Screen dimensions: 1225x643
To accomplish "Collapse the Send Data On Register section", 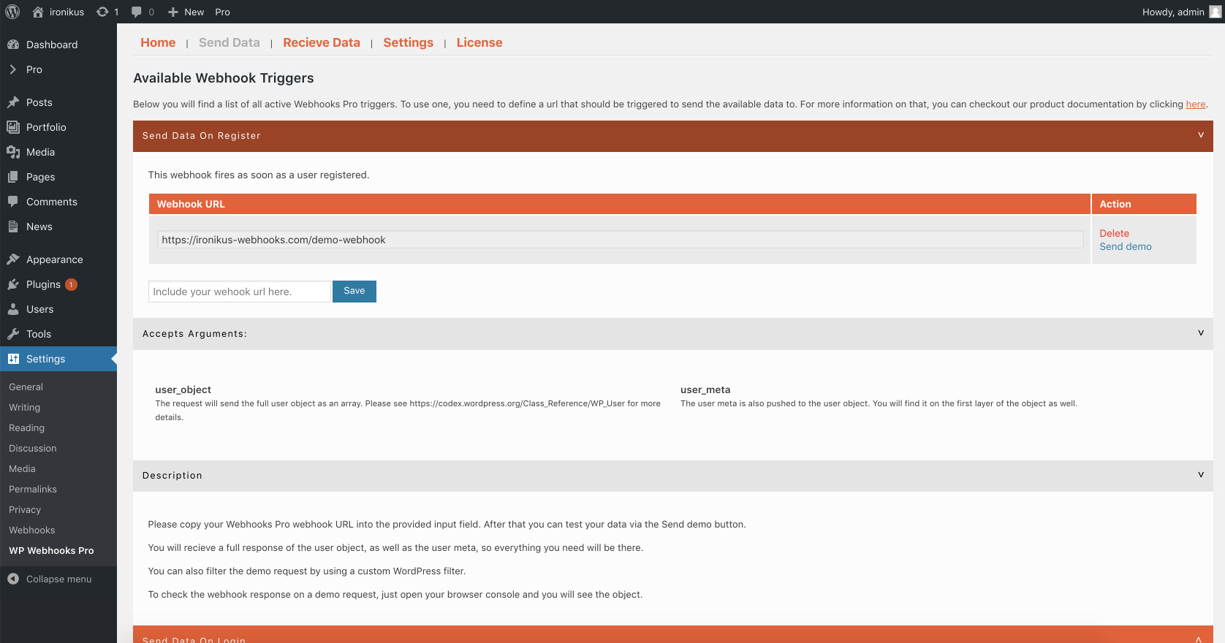I will click(1201, 135).
